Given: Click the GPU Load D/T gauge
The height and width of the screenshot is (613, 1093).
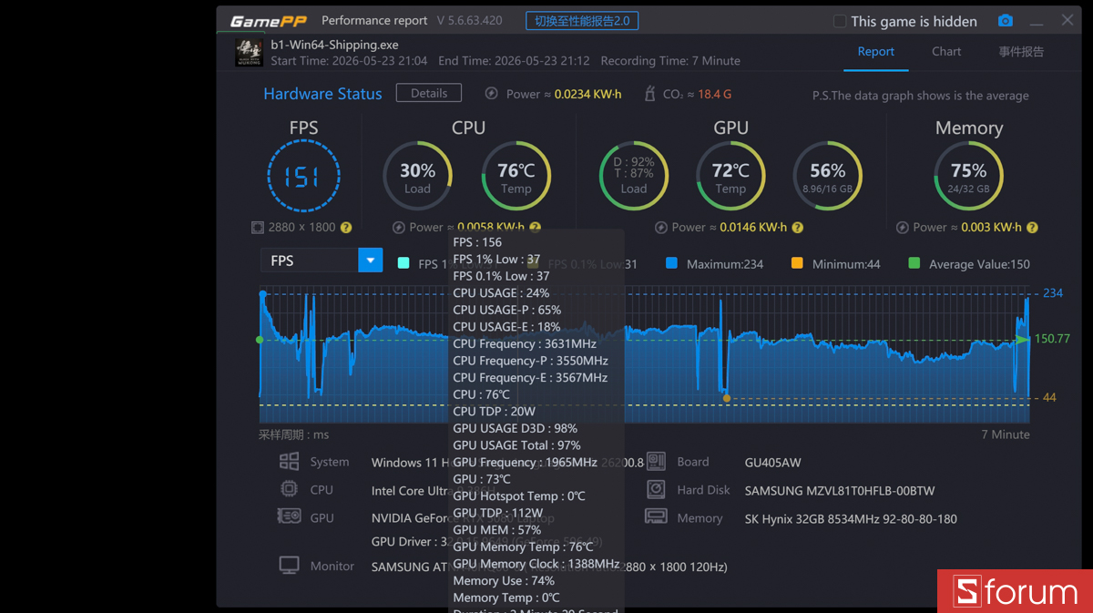Looking at the screenshot, I should 633,176.
